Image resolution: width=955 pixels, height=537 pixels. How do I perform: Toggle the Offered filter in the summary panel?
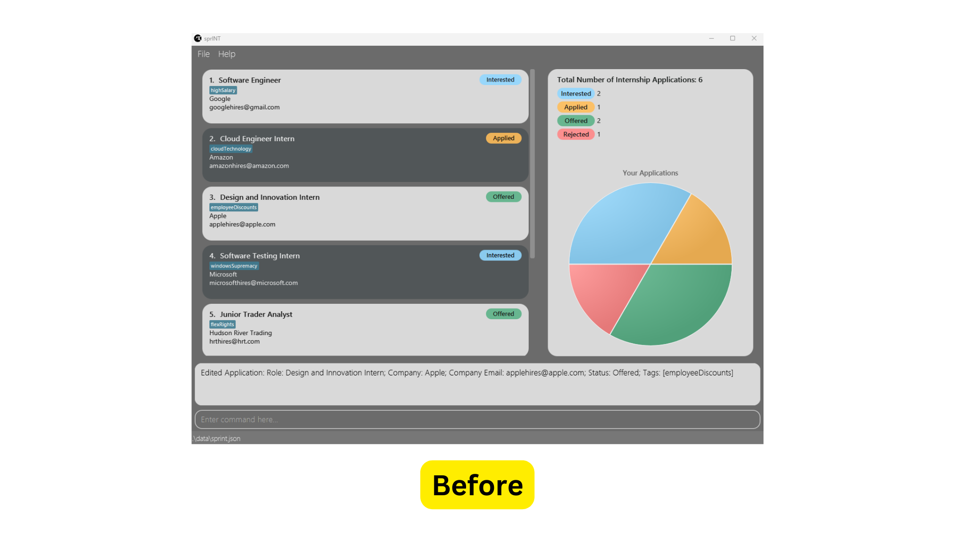pyautogui.click(x=575, y=120)
